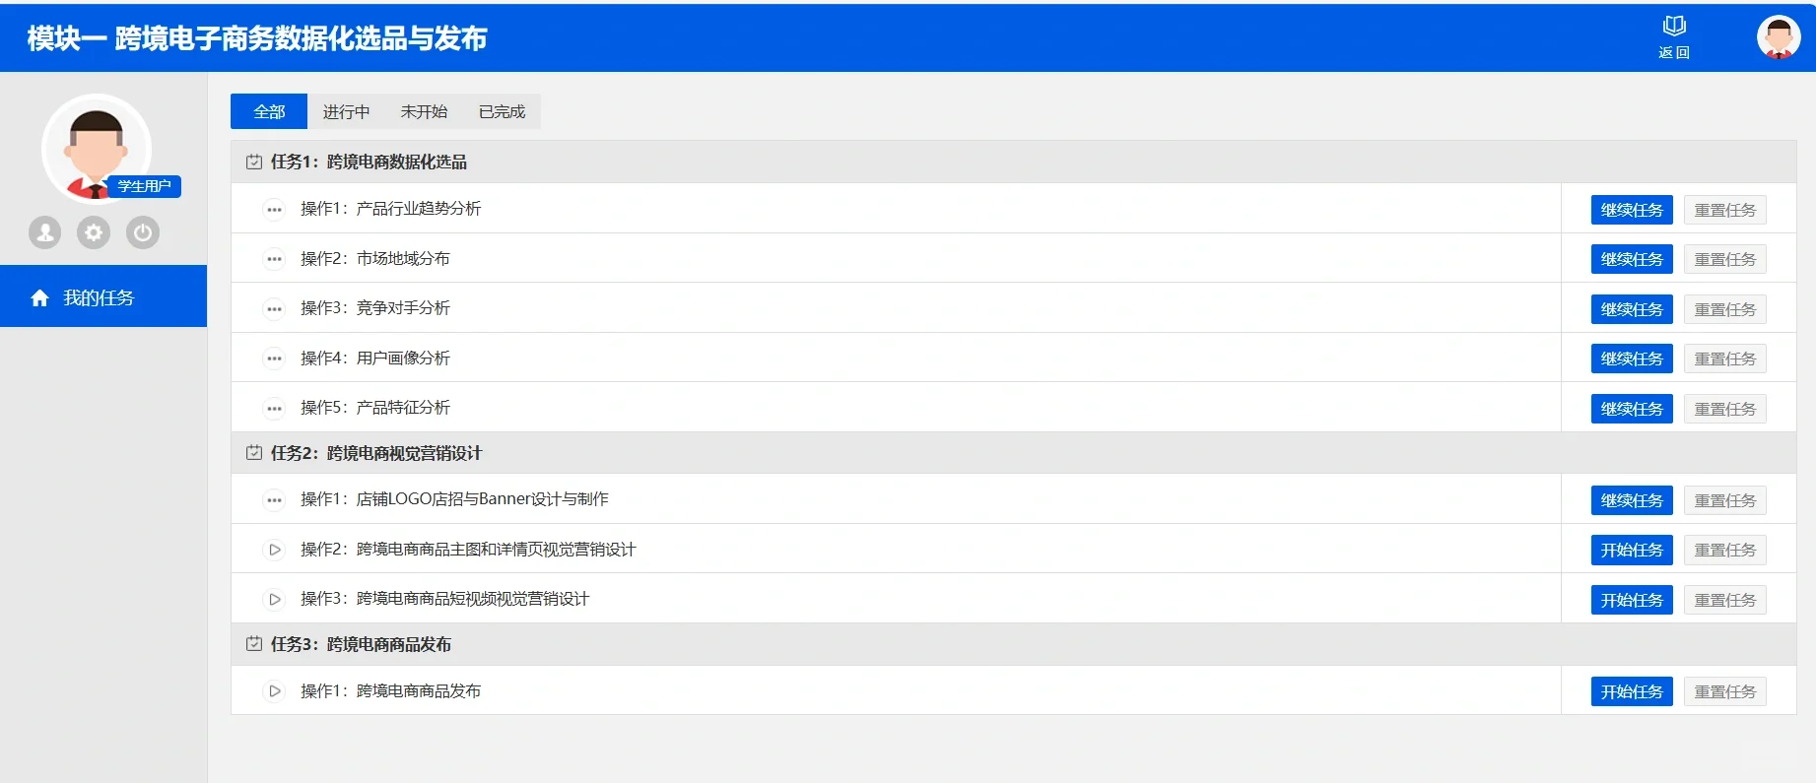Click in-progress dots icon for 产品特征分析

(x=274, y=408)
